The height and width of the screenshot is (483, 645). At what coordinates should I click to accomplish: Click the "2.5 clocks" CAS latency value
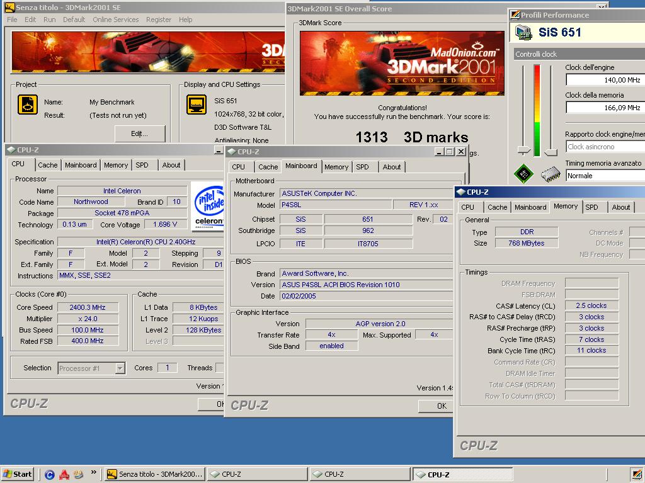tap(591, 305)
